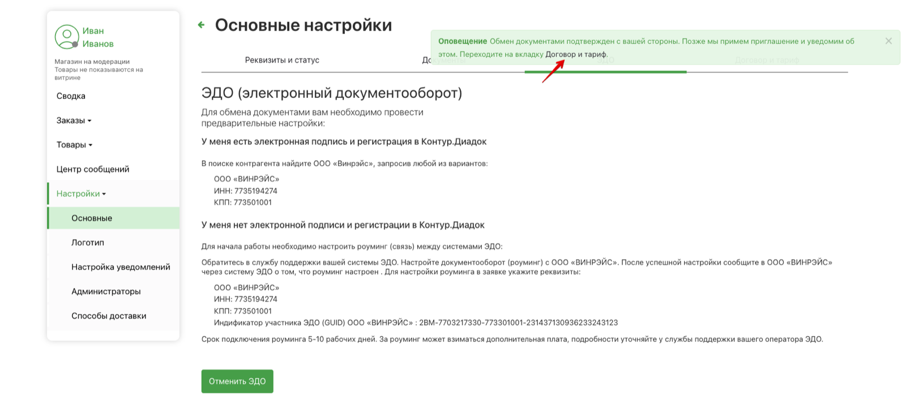Open Центр сообщений in sidebar
Viewport: 906px width, 405px height.
tap(93, 169)
